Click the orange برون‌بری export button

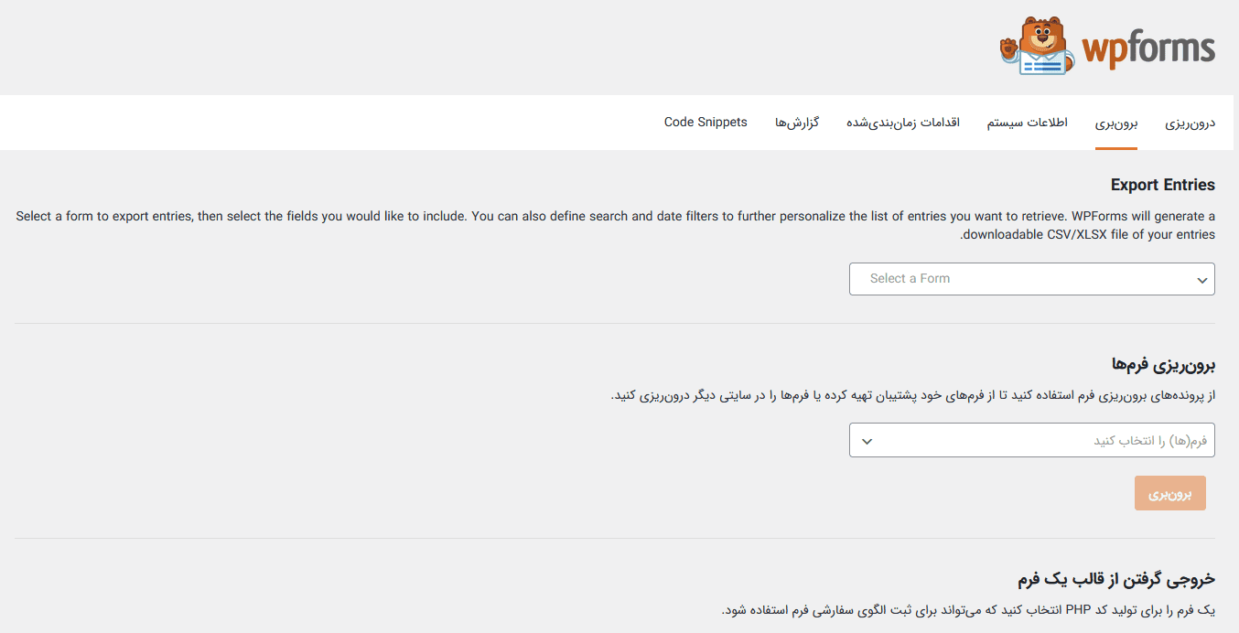[1170, 494]
